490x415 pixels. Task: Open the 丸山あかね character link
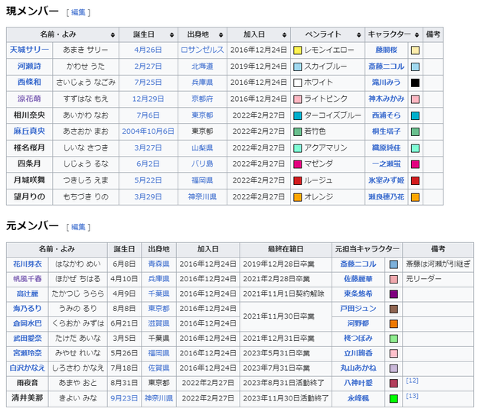coord(358,368)
